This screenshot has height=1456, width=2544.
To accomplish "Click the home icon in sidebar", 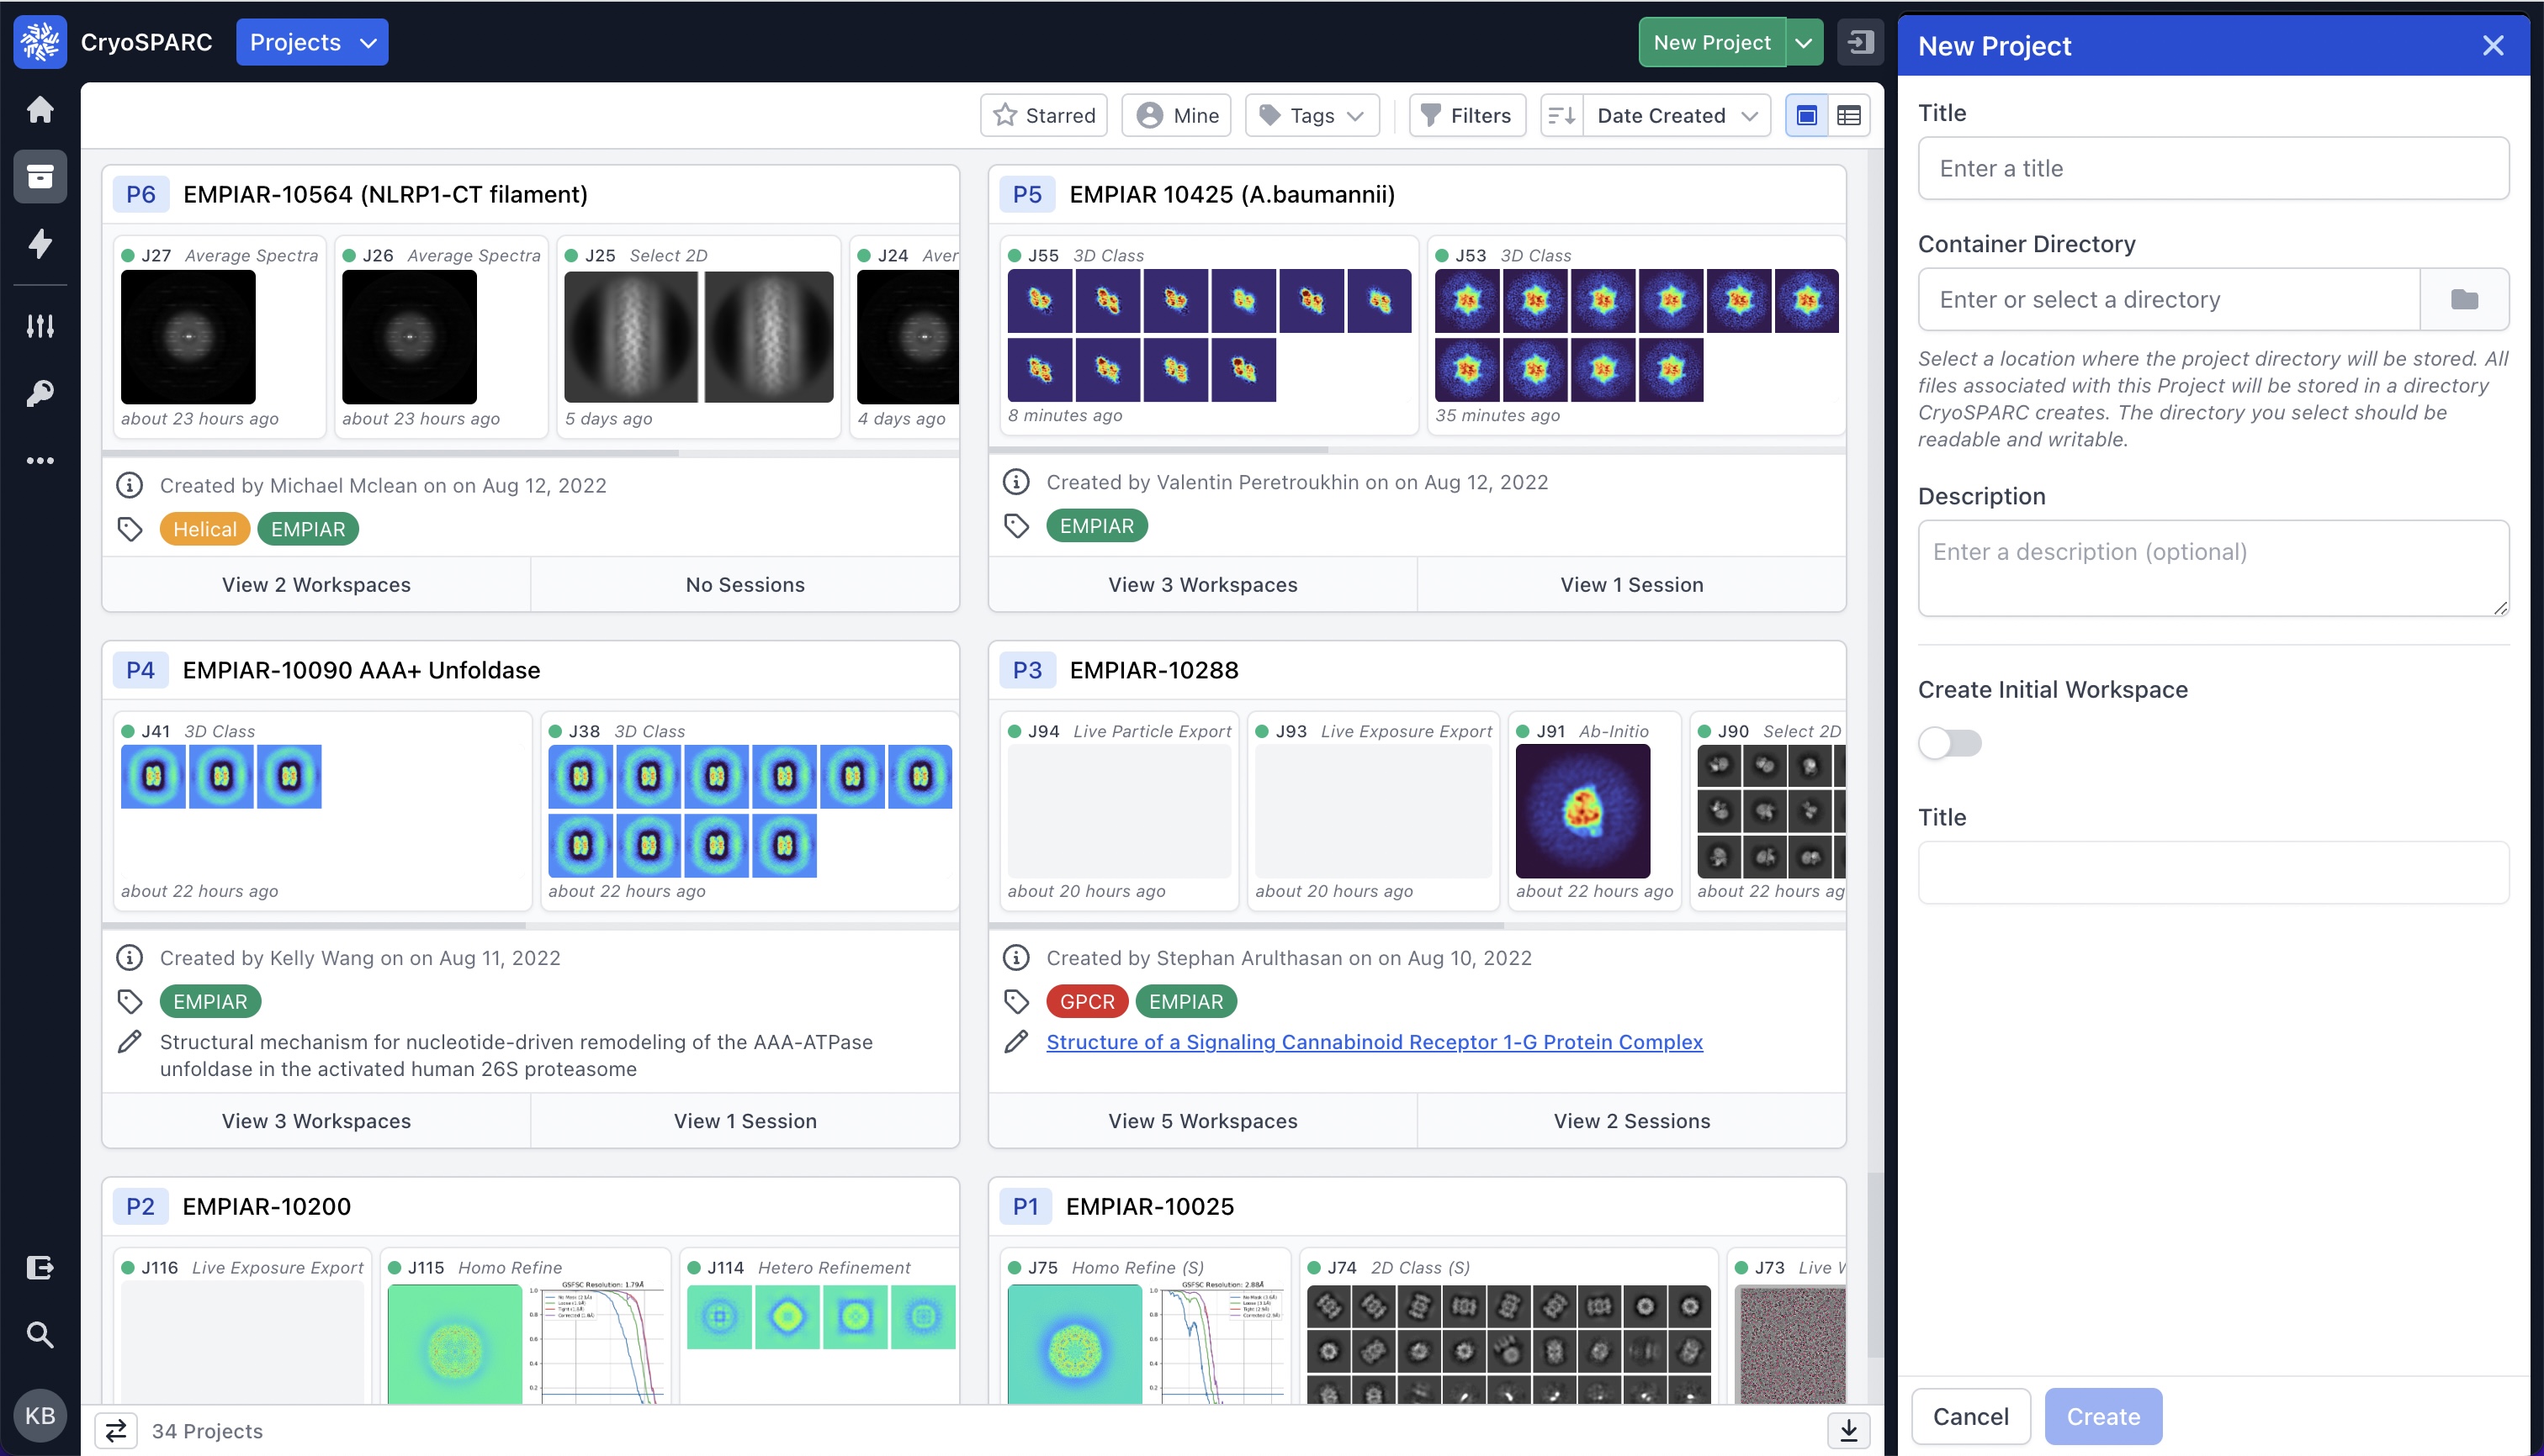I will (40, 109).
